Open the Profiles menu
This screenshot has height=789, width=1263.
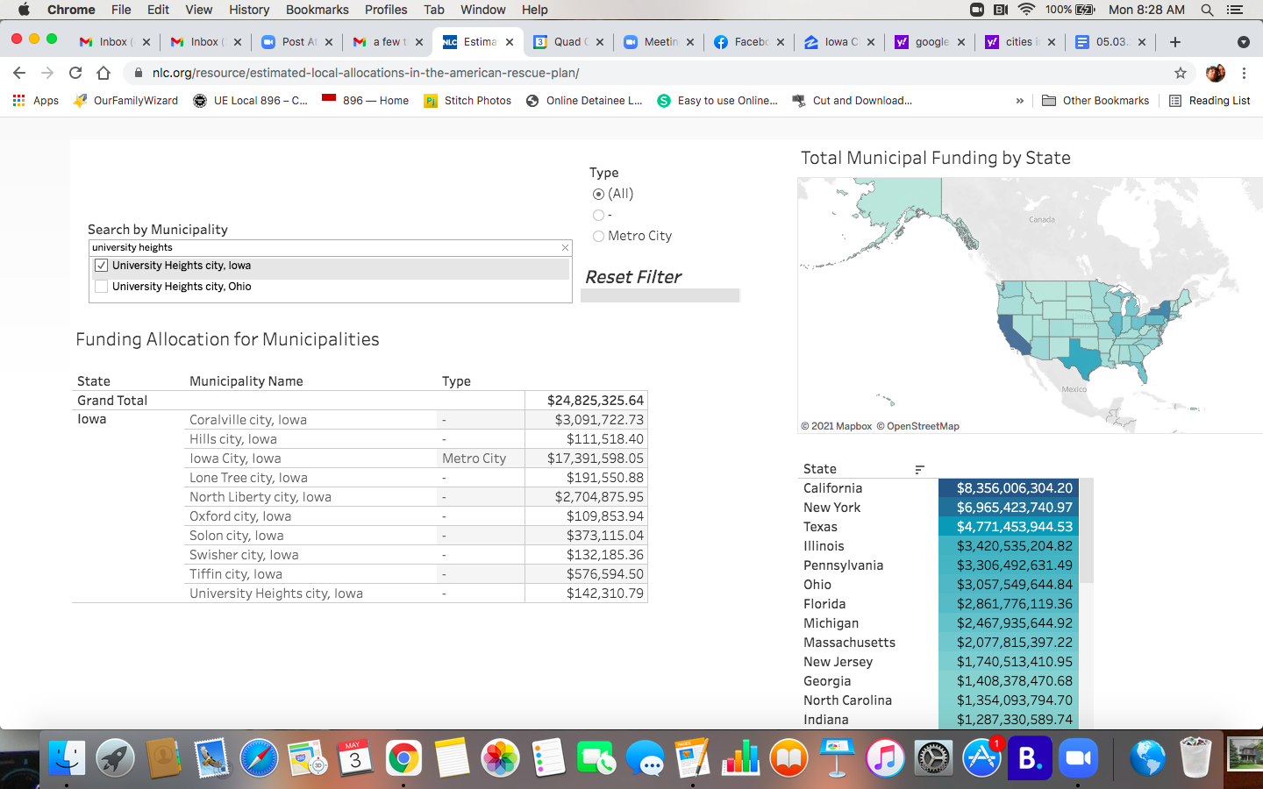pyautogui.click(x=386, y=10)
